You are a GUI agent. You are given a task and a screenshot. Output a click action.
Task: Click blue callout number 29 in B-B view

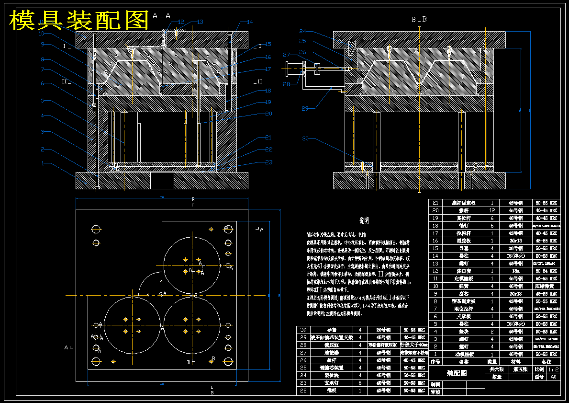coord(305,108)
